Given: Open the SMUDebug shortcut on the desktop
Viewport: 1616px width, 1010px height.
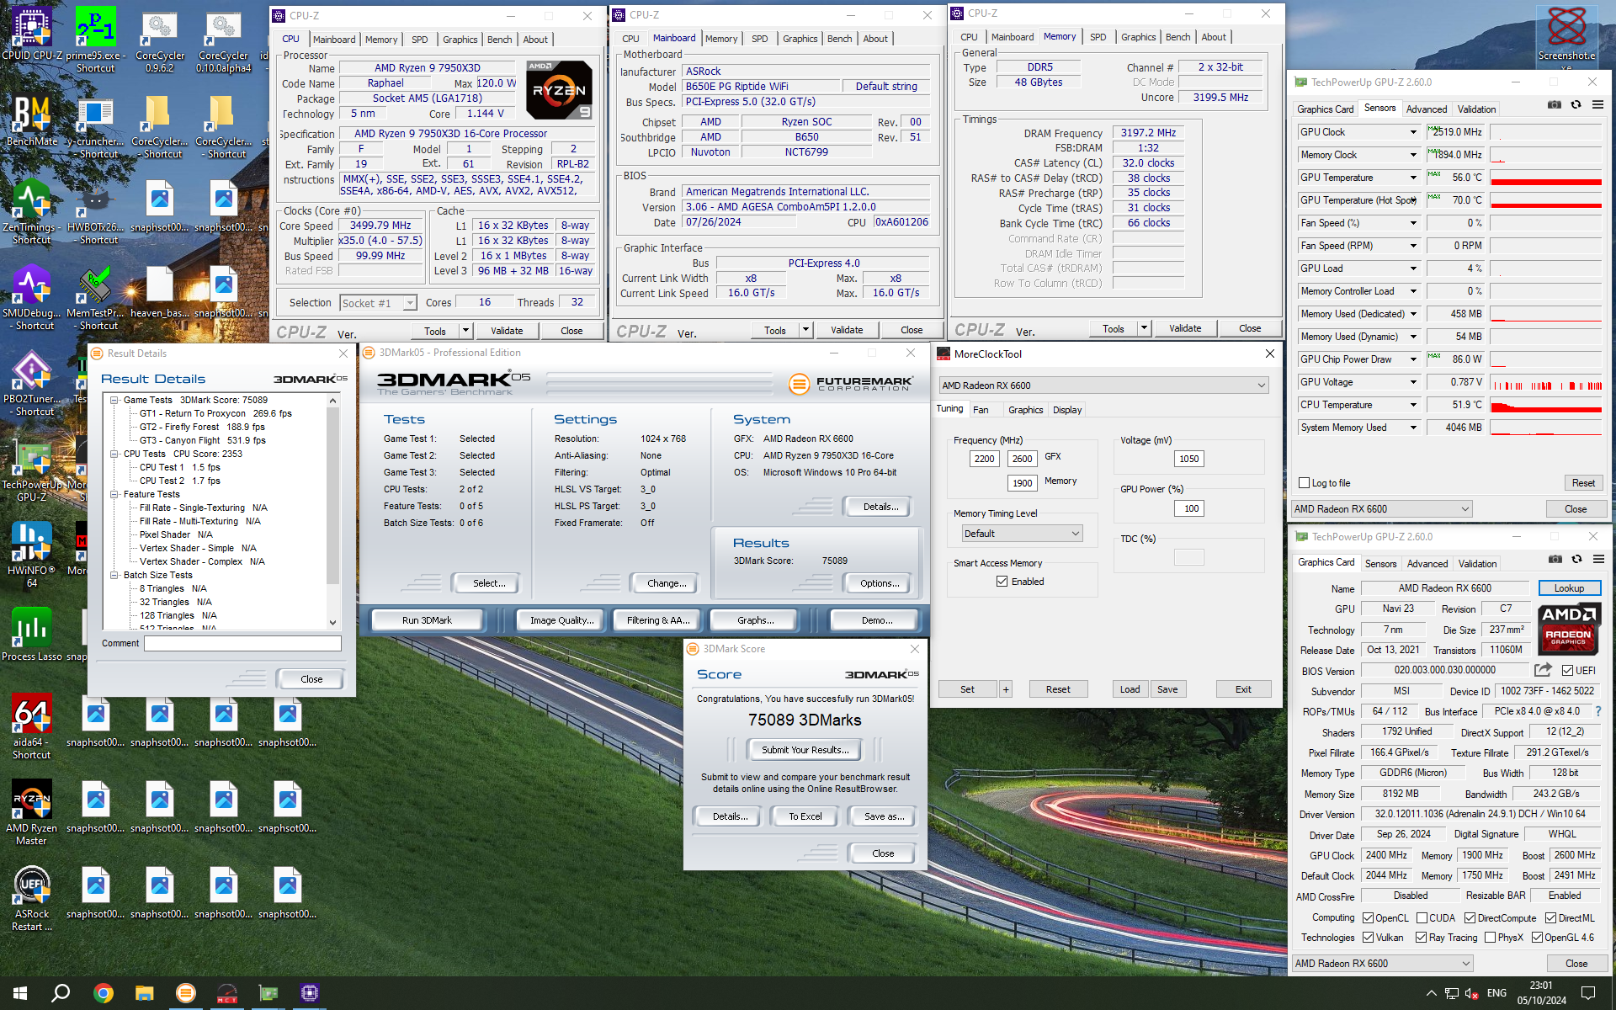Looking at the screenshot, I should click(x=32, y=296).
